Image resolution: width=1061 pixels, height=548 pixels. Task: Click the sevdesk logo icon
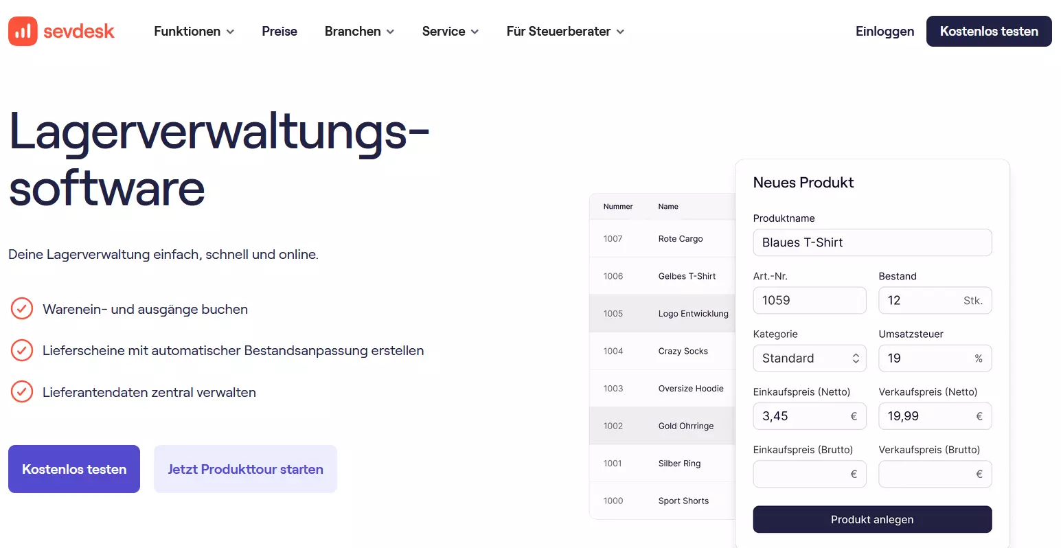coord(22,31)
